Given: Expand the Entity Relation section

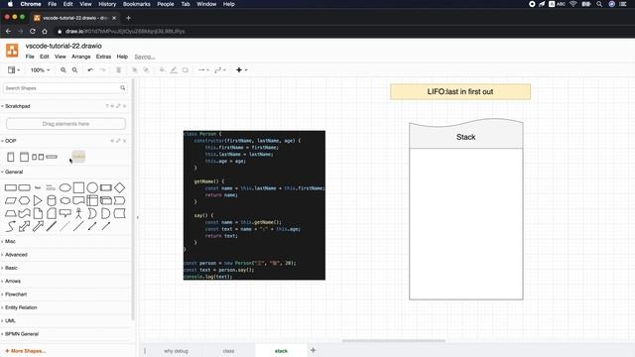Looking at the screenshot, I should pos(21,307).
